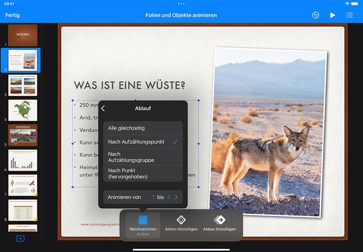Check the Wi-Fi status icon
Screen dimensions: 363x252
click(x=347, y=4)
